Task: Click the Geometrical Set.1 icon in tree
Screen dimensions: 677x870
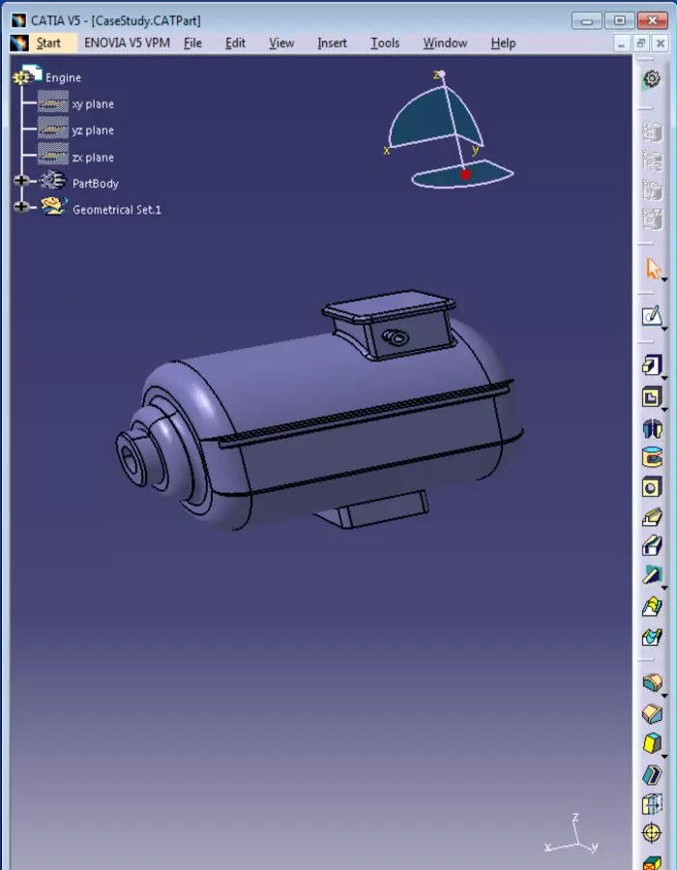Action: [x=54, y=207]
